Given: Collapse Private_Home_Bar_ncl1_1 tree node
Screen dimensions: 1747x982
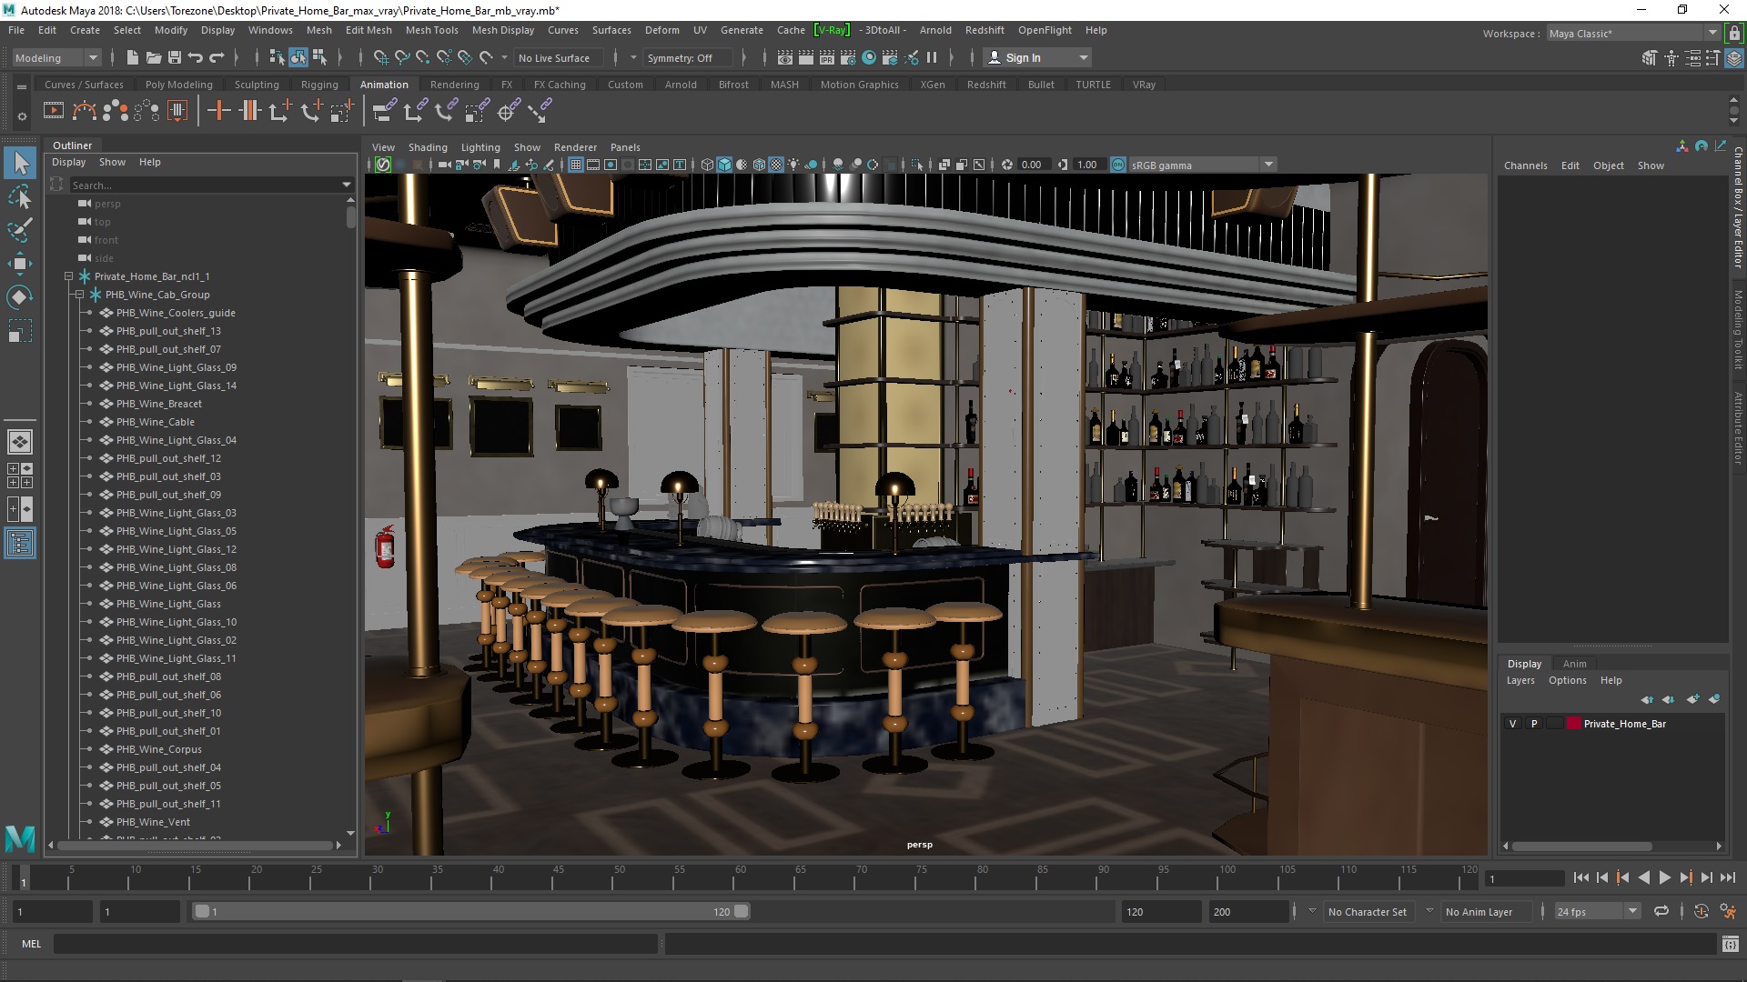Looking at the screenshot, I should pos(68,276).
